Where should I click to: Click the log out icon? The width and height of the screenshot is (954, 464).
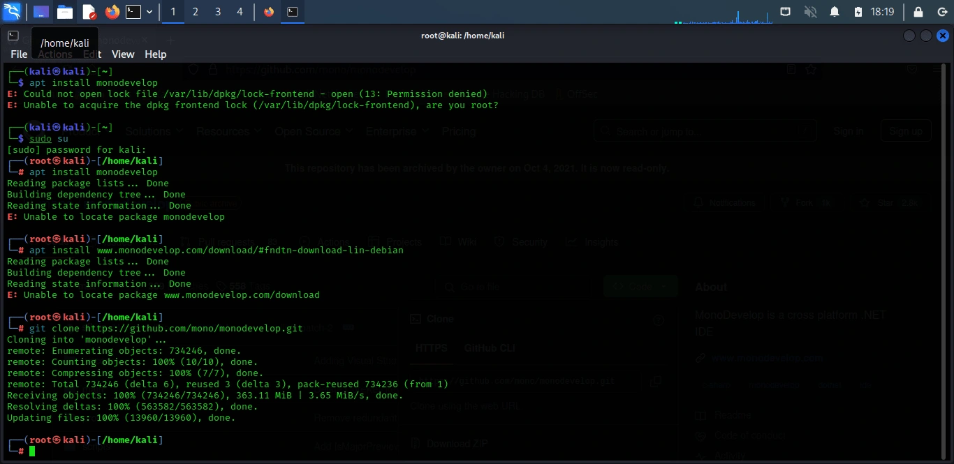941,12
